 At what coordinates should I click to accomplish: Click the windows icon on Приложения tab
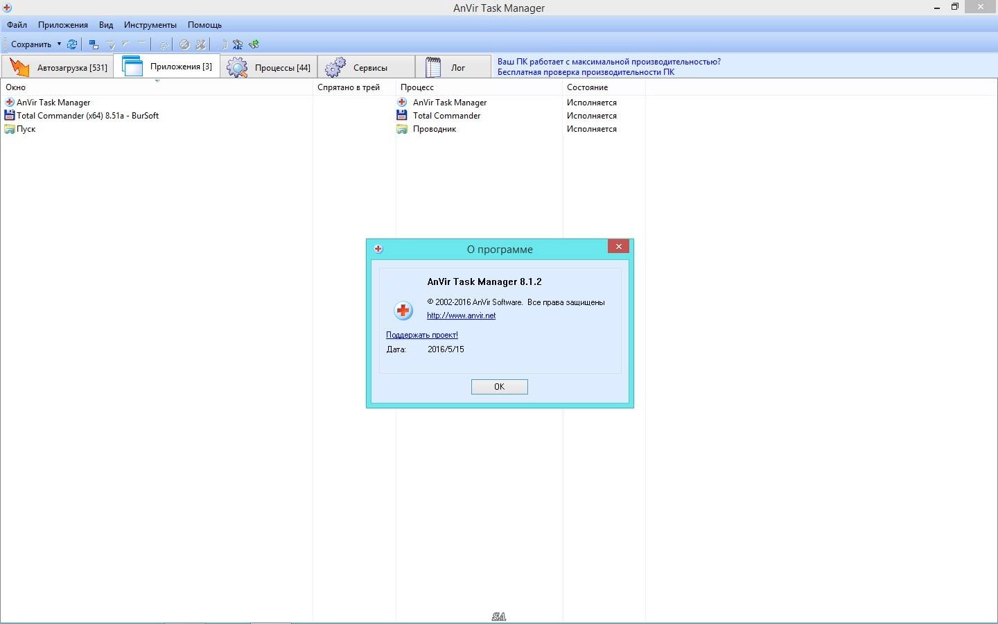132,67
